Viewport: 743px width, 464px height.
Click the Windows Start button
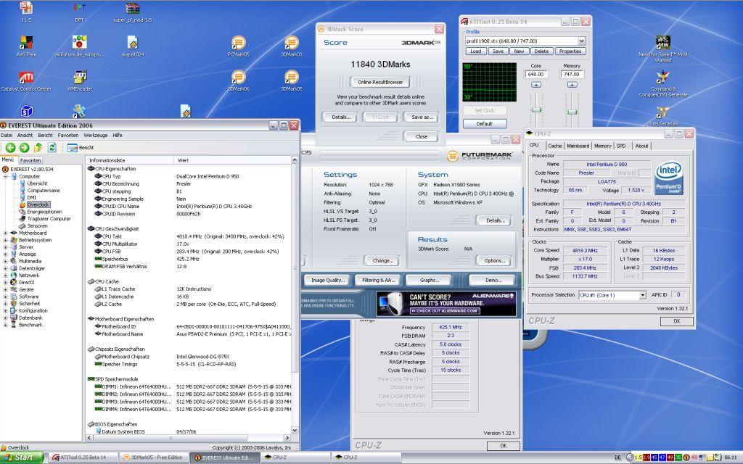pos(22,457)
